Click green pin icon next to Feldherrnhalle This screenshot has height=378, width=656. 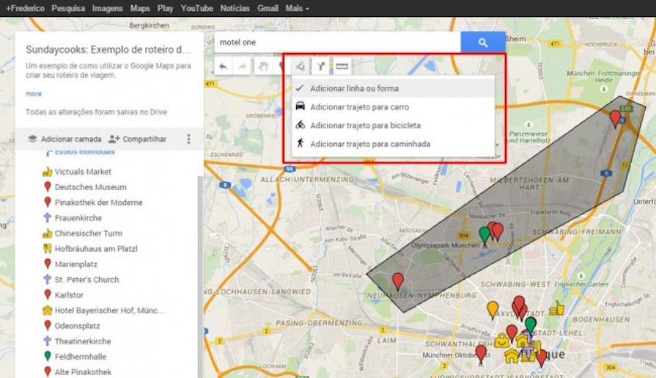click(47, 357)
